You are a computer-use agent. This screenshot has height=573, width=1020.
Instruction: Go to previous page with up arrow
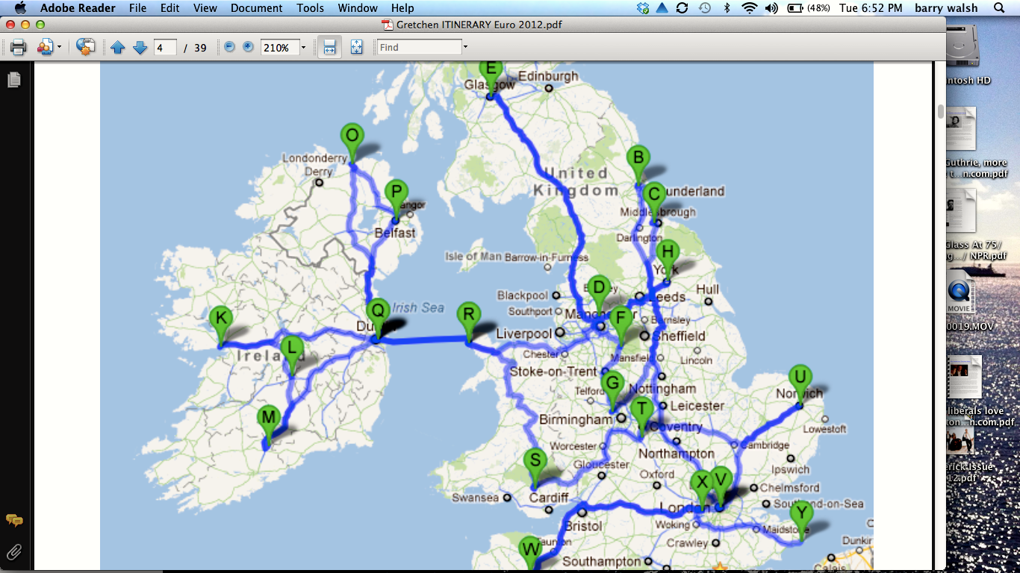(x=118, y=48)
